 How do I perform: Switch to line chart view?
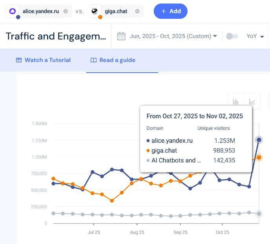coord(252,102)
